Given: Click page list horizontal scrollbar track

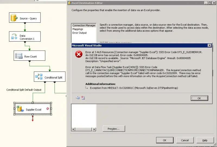Looking at the screenshot, I should tap(84, 129).
